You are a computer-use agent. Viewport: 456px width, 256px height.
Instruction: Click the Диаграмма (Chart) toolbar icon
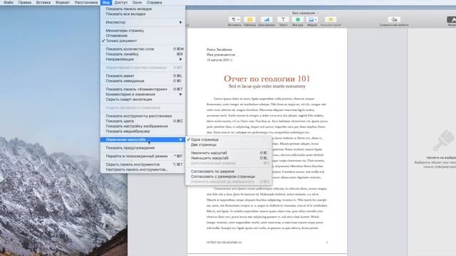click(266, 20)
